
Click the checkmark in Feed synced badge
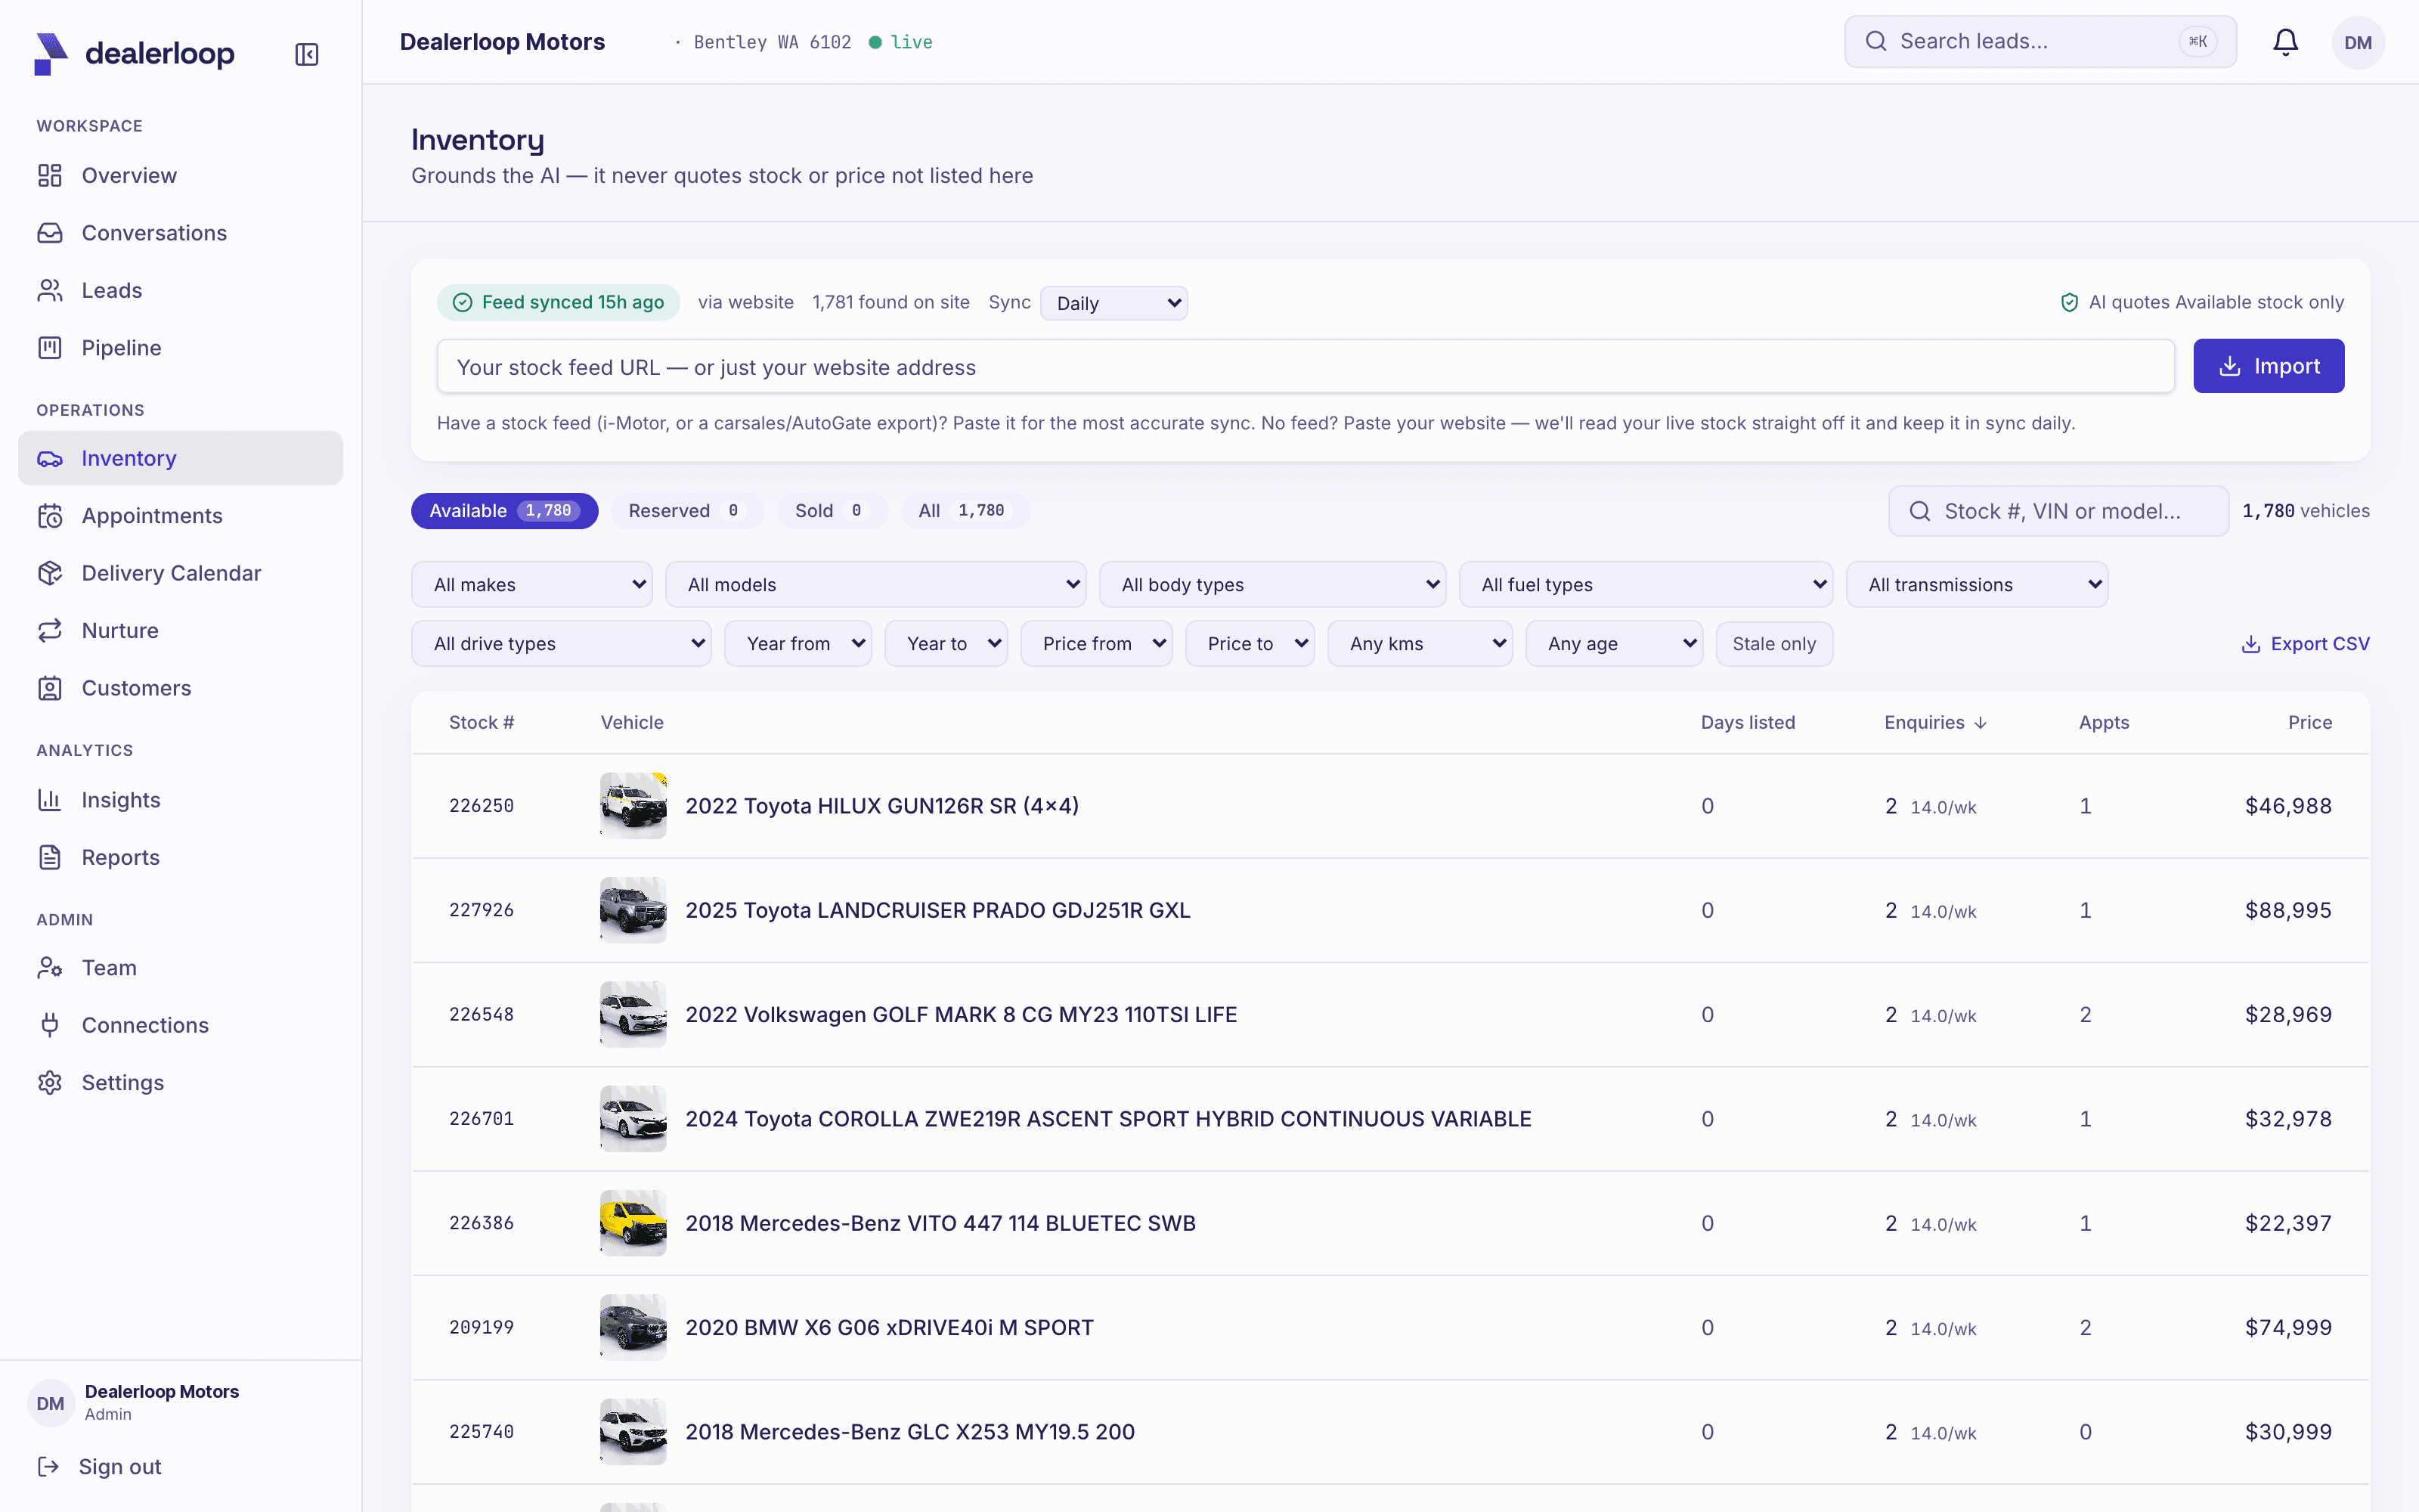pos(462,302)
